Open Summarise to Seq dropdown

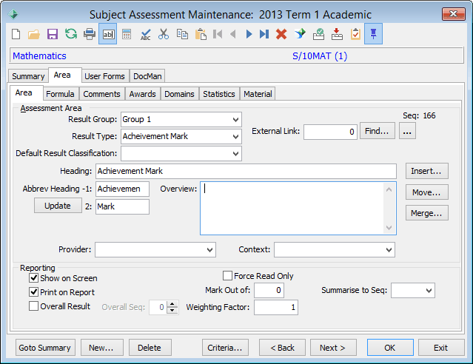pyautogui.click(x=429, y=291)
